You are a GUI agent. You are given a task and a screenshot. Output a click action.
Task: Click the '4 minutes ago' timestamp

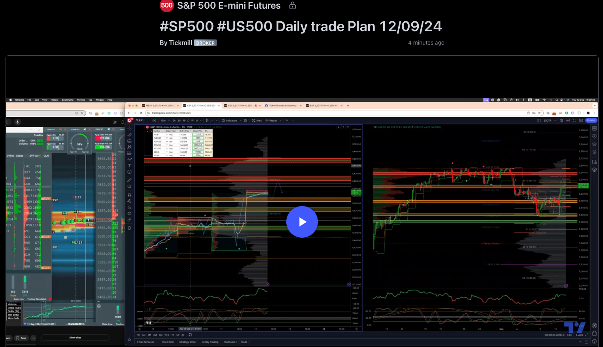pos(426,43)
